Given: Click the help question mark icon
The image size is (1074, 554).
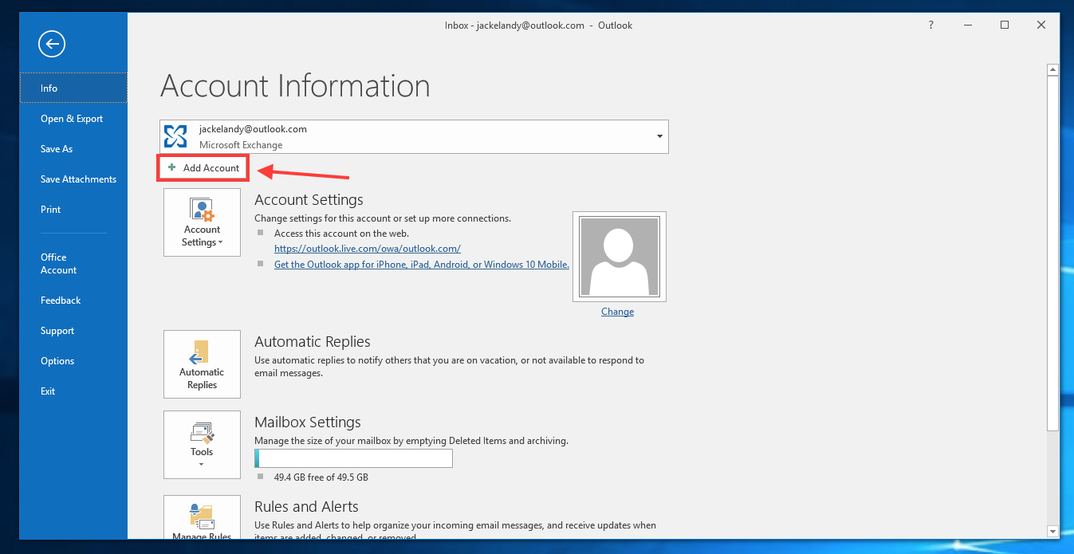Looking at the screenshot, I should [930, 26].
